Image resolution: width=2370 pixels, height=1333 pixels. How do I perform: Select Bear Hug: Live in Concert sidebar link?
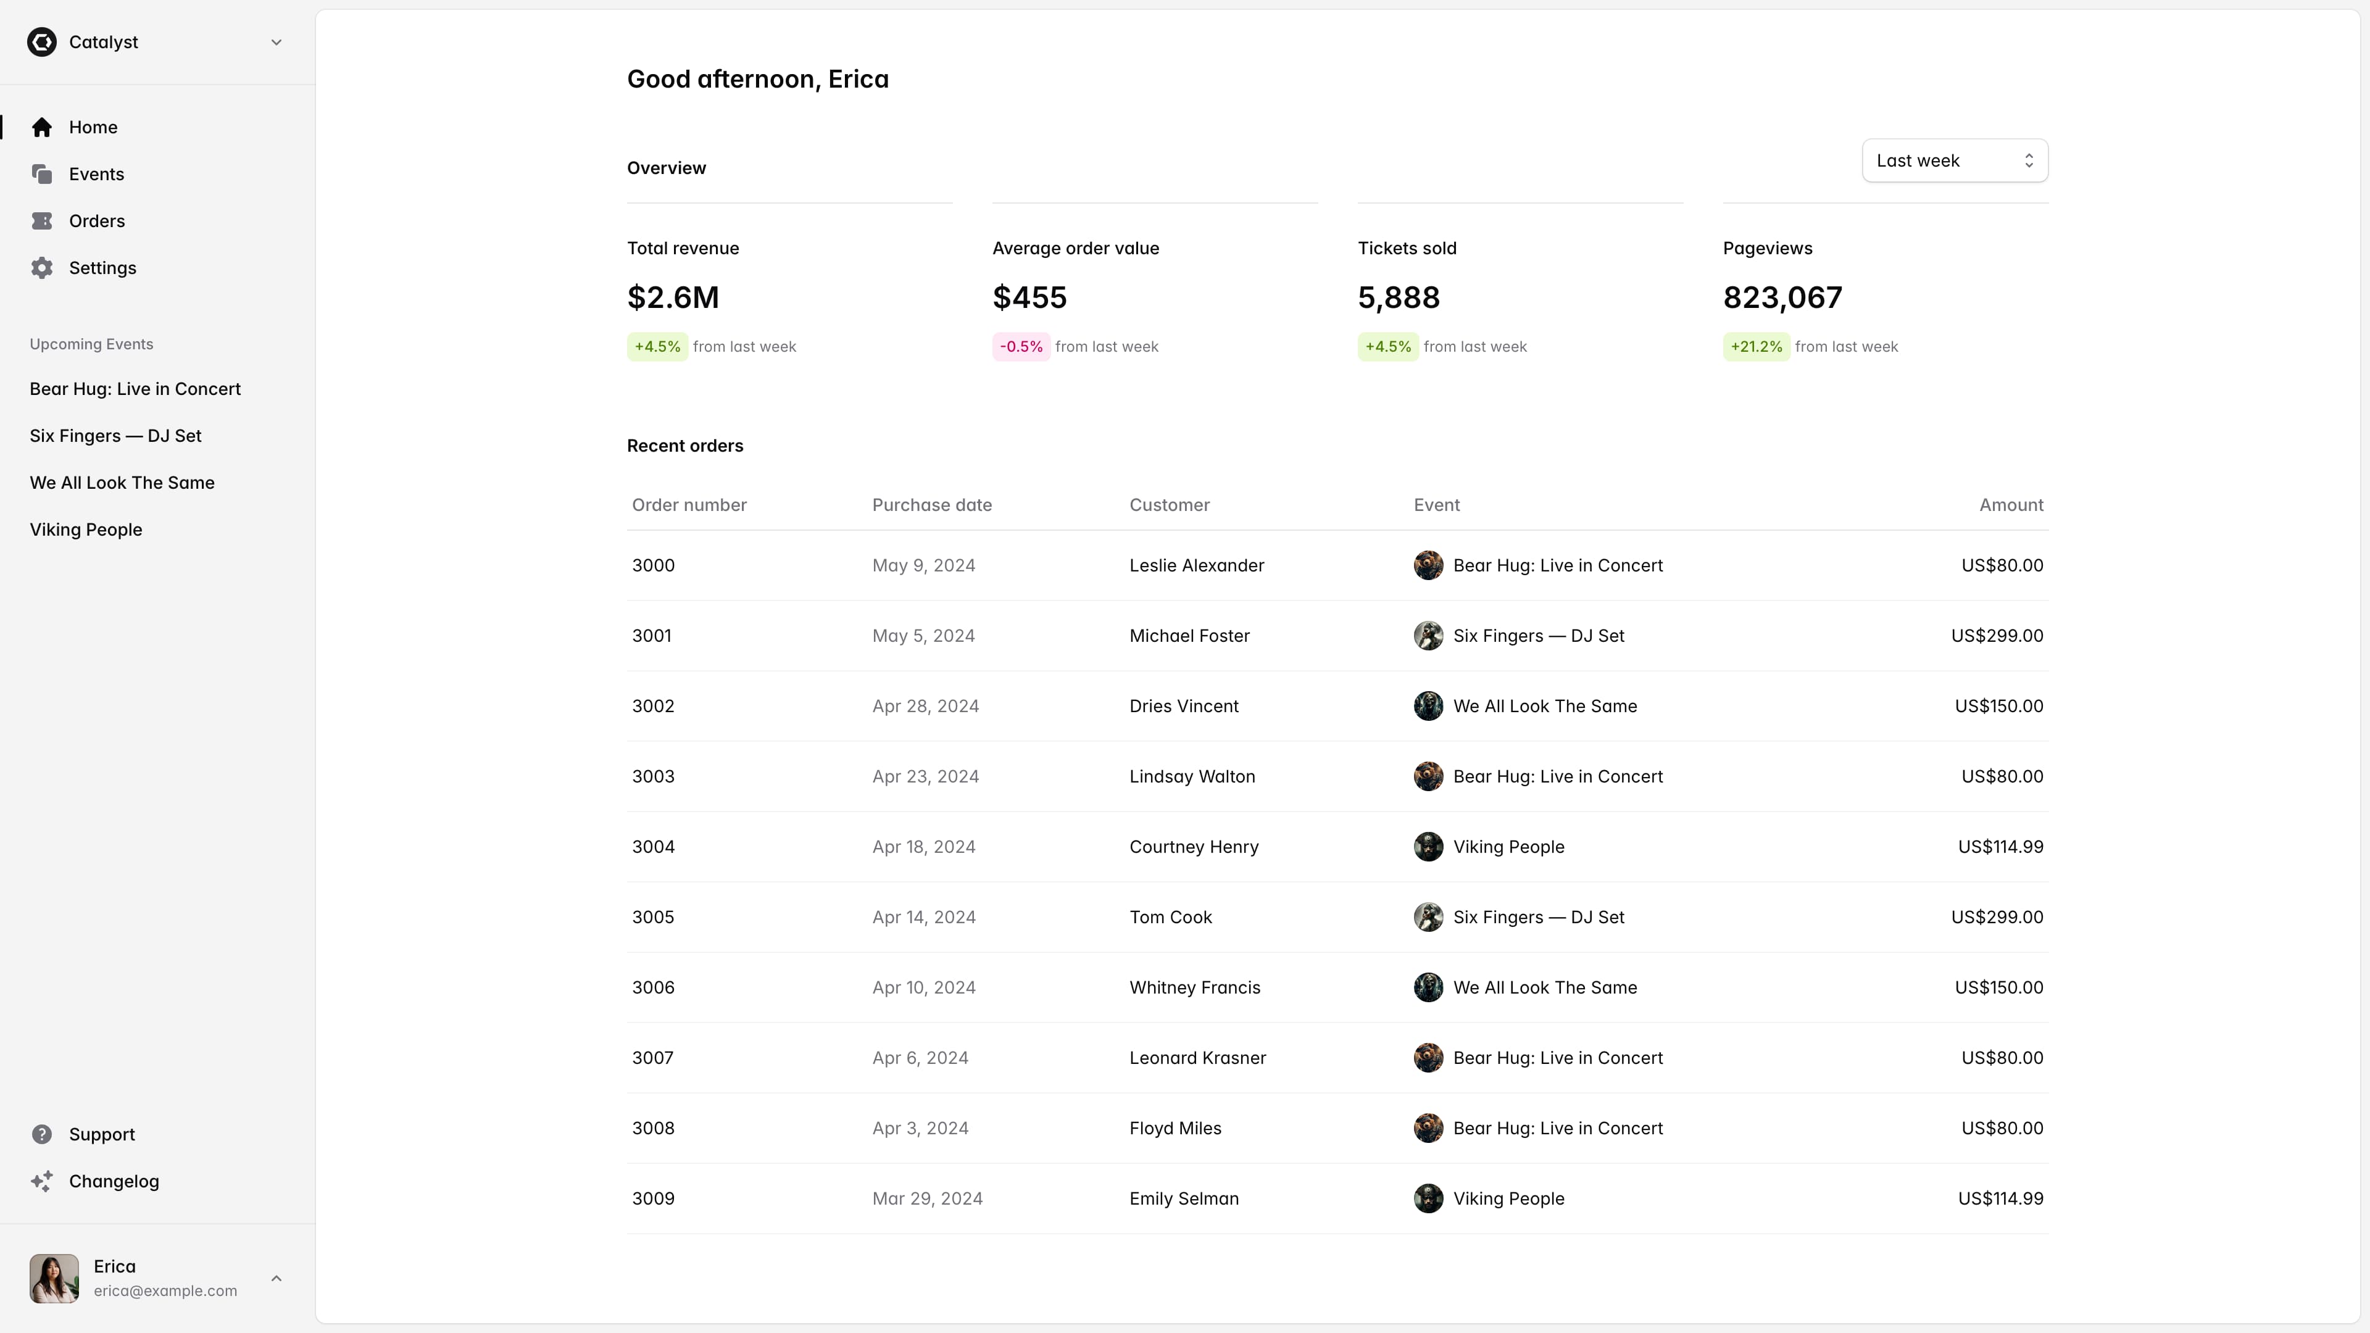135,389
